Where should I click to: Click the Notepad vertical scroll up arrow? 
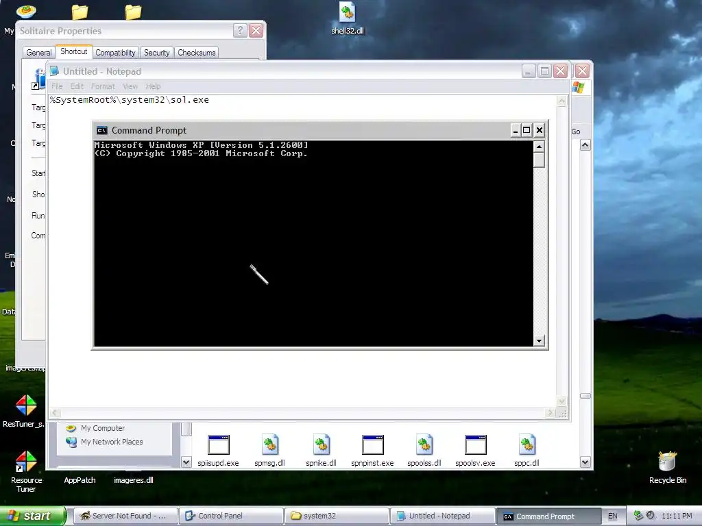(x=562, y=101)
